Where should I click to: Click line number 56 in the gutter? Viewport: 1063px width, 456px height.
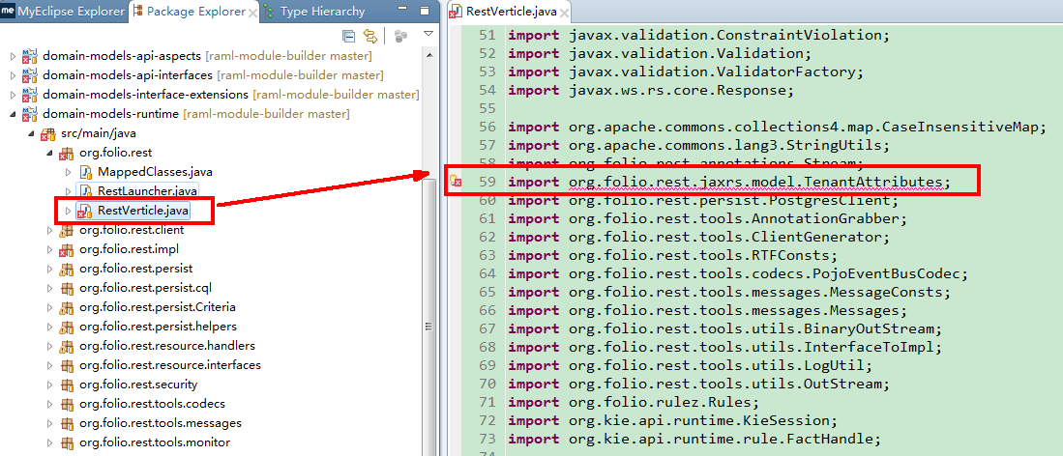487,127
